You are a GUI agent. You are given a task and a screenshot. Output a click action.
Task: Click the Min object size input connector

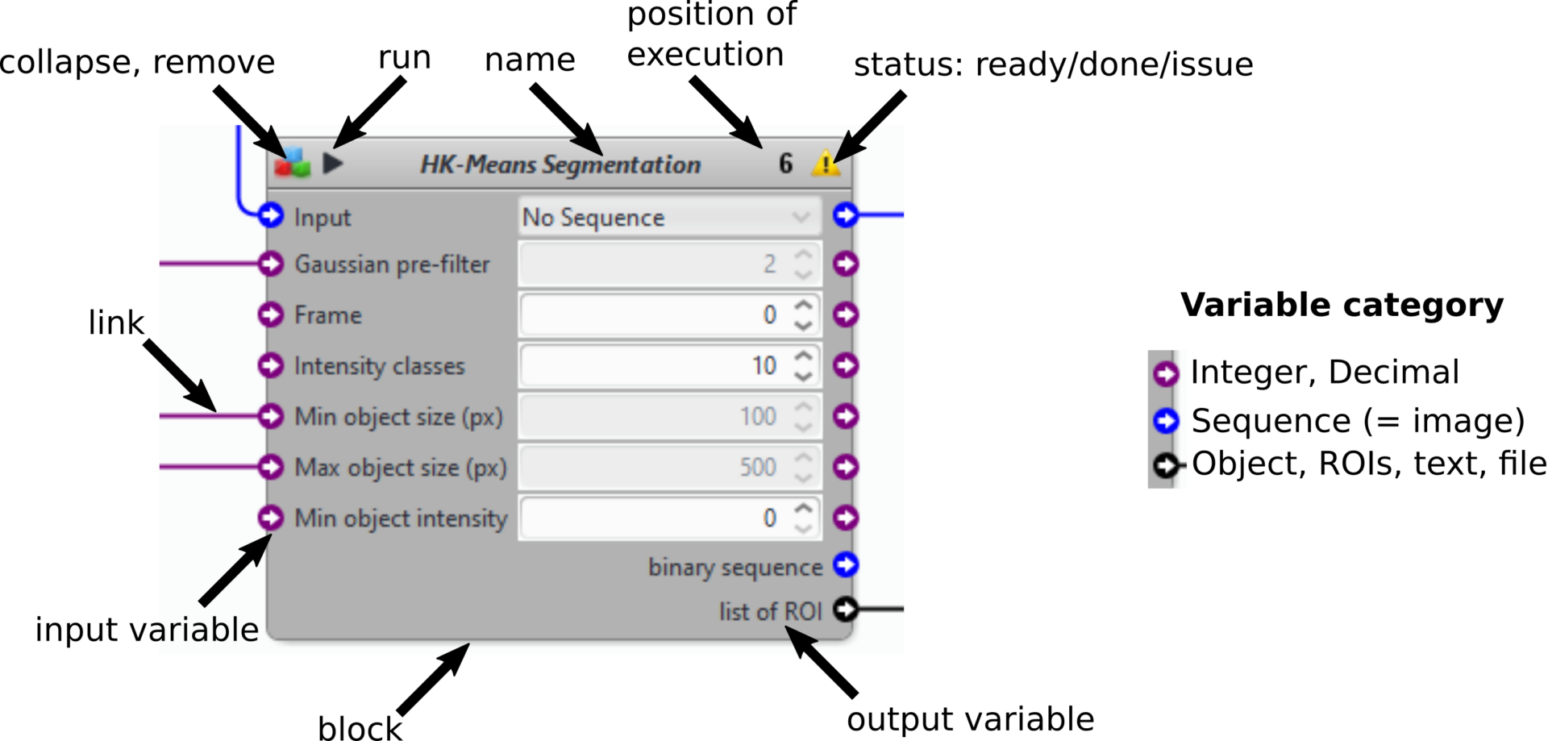[270, 416]
